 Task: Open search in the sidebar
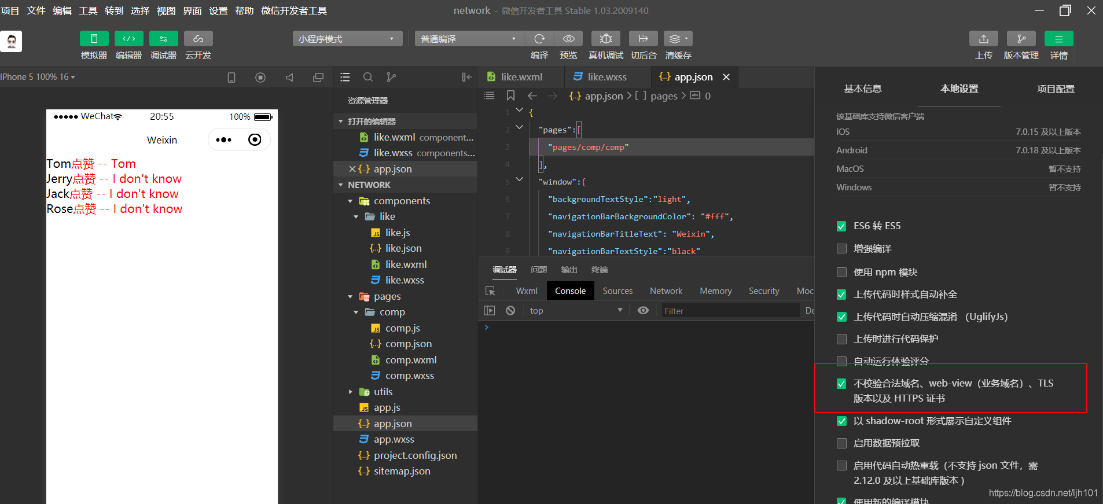pos(368,77)
